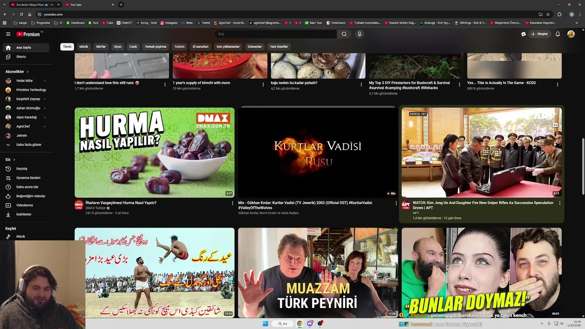Viewport: 585px width, 329px height.
Task: Select the Müzik filter chip
Action: (x=84, y=47)
